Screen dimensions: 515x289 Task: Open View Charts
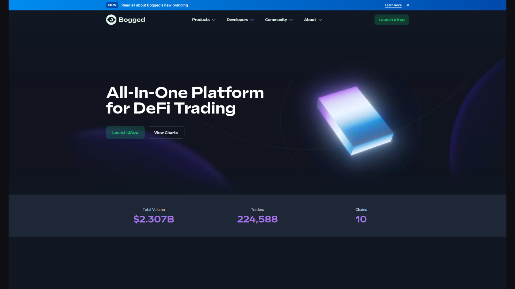coord(166,132)
